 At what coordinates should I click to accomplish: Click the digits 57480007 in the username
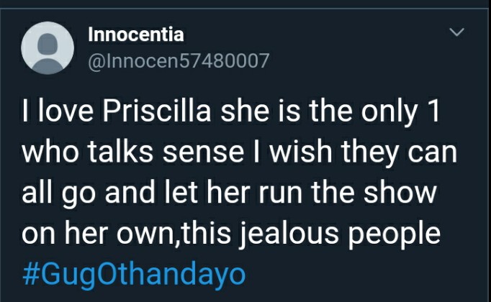[224, 60]
